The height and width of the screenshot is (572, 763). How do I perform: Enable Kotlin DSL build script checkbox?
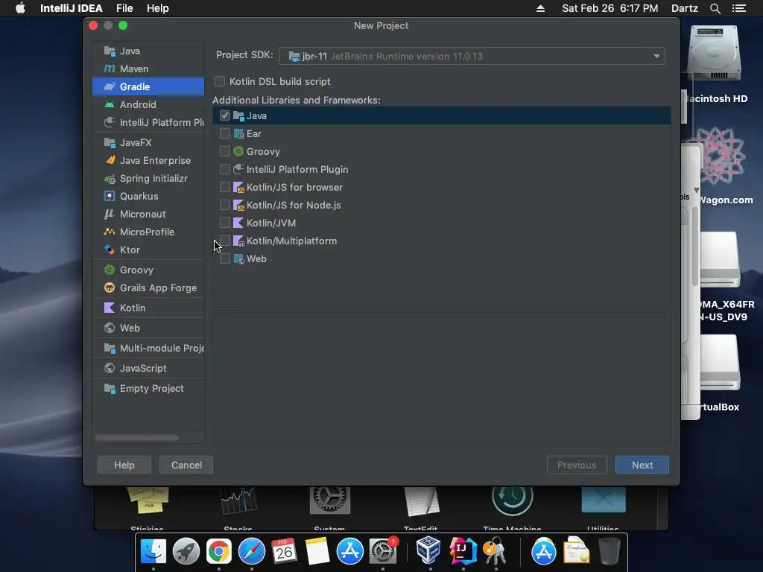pyautogui.click(x=220, y=81)
